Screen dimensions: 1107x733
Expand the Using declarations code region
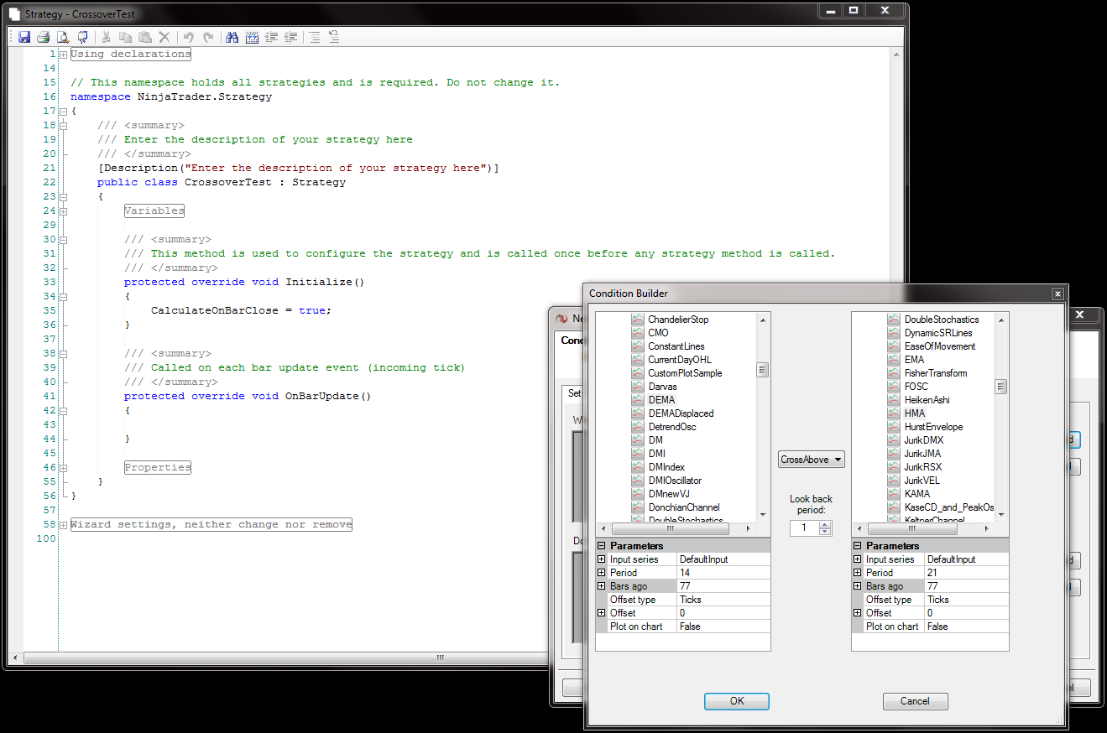pyautogui.click(x=63, y=55)
